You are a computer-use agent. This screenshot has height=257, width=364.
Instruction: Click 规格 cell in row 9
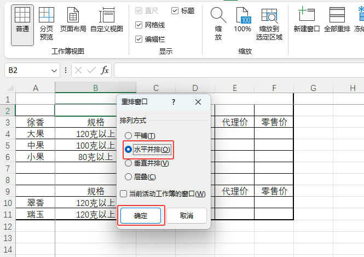pos(86,191)
